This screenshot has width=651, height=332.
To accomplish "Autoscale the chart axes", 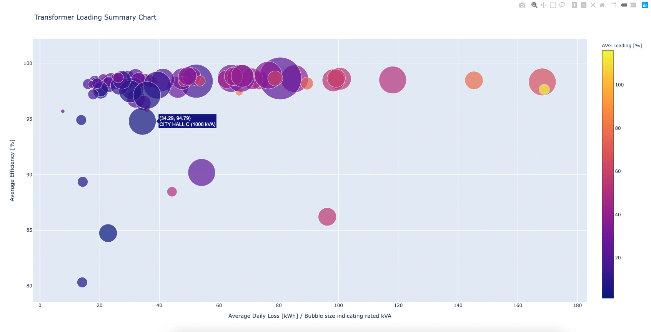I will [593, 5].
